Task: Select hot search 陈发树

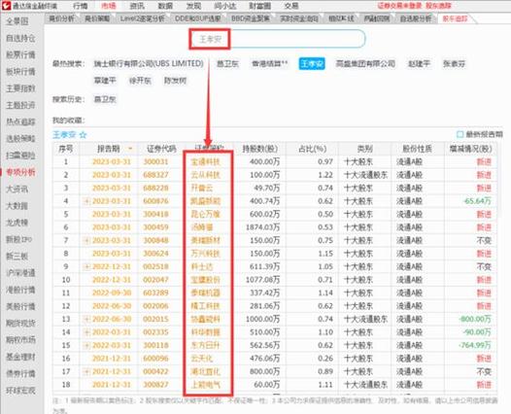Action: [175, 81]
